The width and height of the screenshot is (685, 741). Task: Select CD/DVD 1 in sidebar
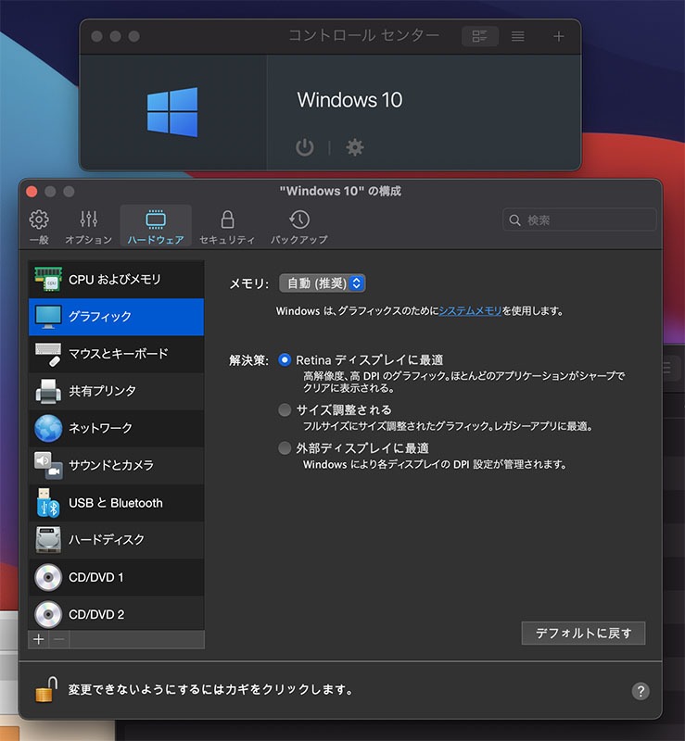click(x=117, y=577)
